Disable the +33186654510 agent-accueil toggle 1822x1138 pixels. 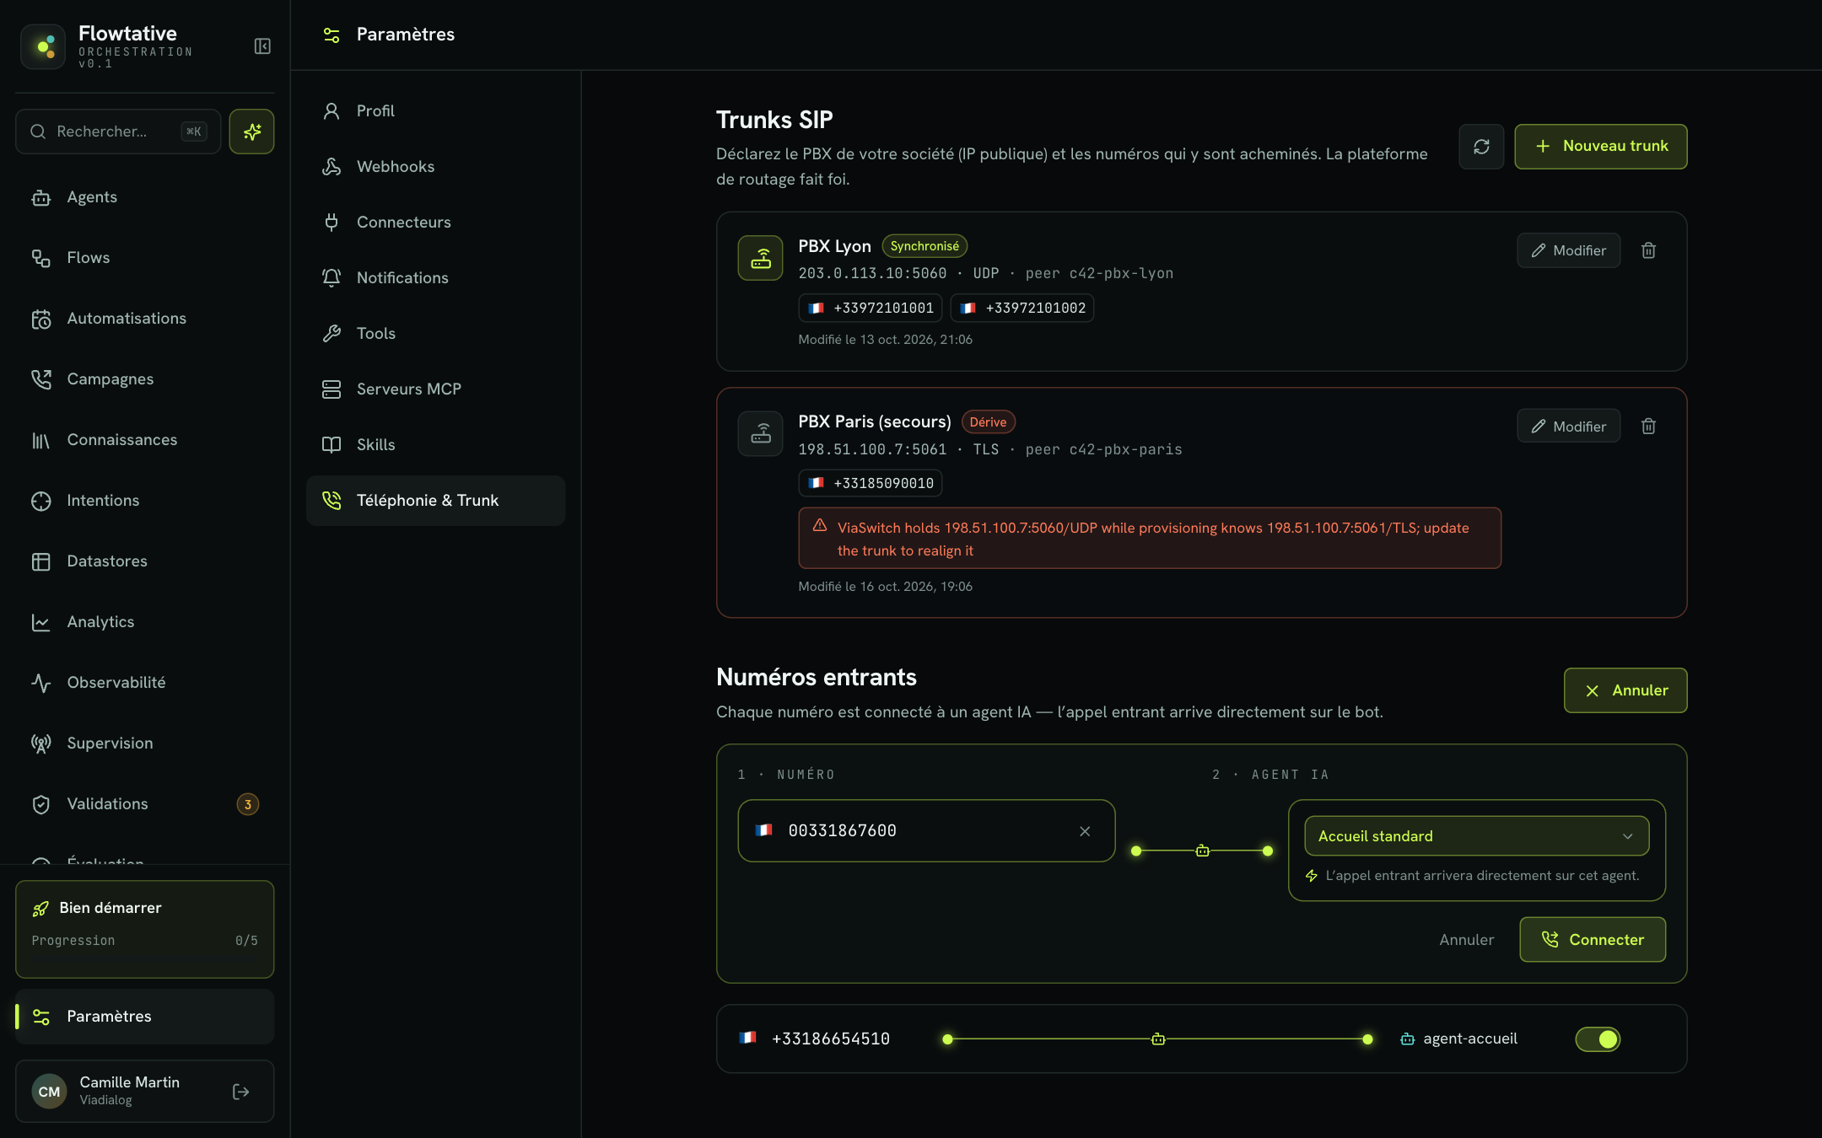pos(1598,1039)
